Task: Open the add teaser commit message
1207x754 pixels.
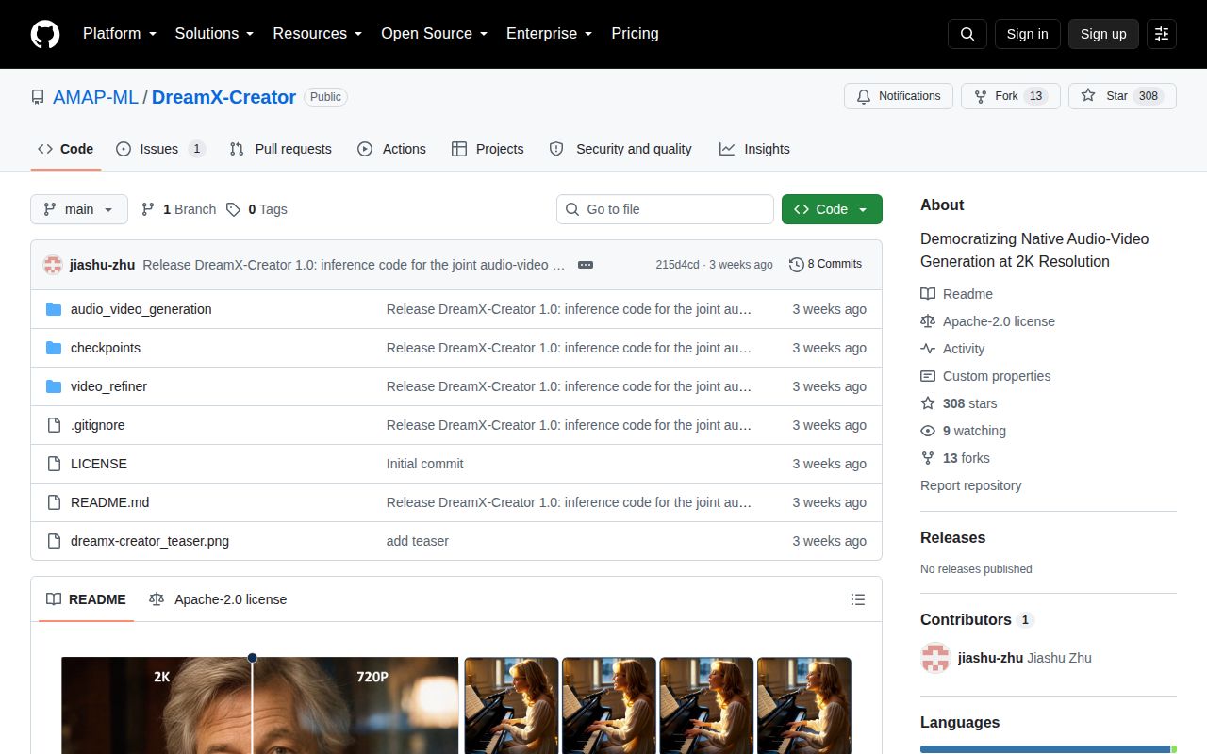Action: click(x=418, y=541)
